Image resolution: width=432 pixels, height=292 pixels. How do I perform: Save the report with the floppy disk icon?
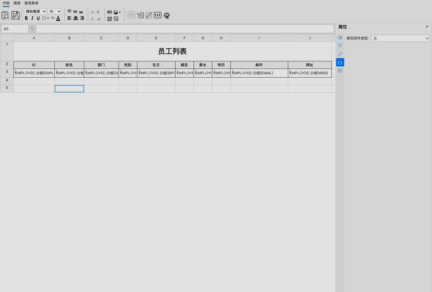15,15
